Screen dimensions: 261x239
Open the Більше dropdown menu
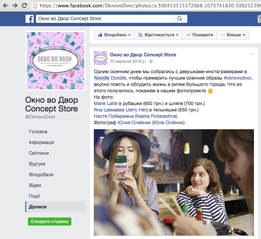point(233,35)
